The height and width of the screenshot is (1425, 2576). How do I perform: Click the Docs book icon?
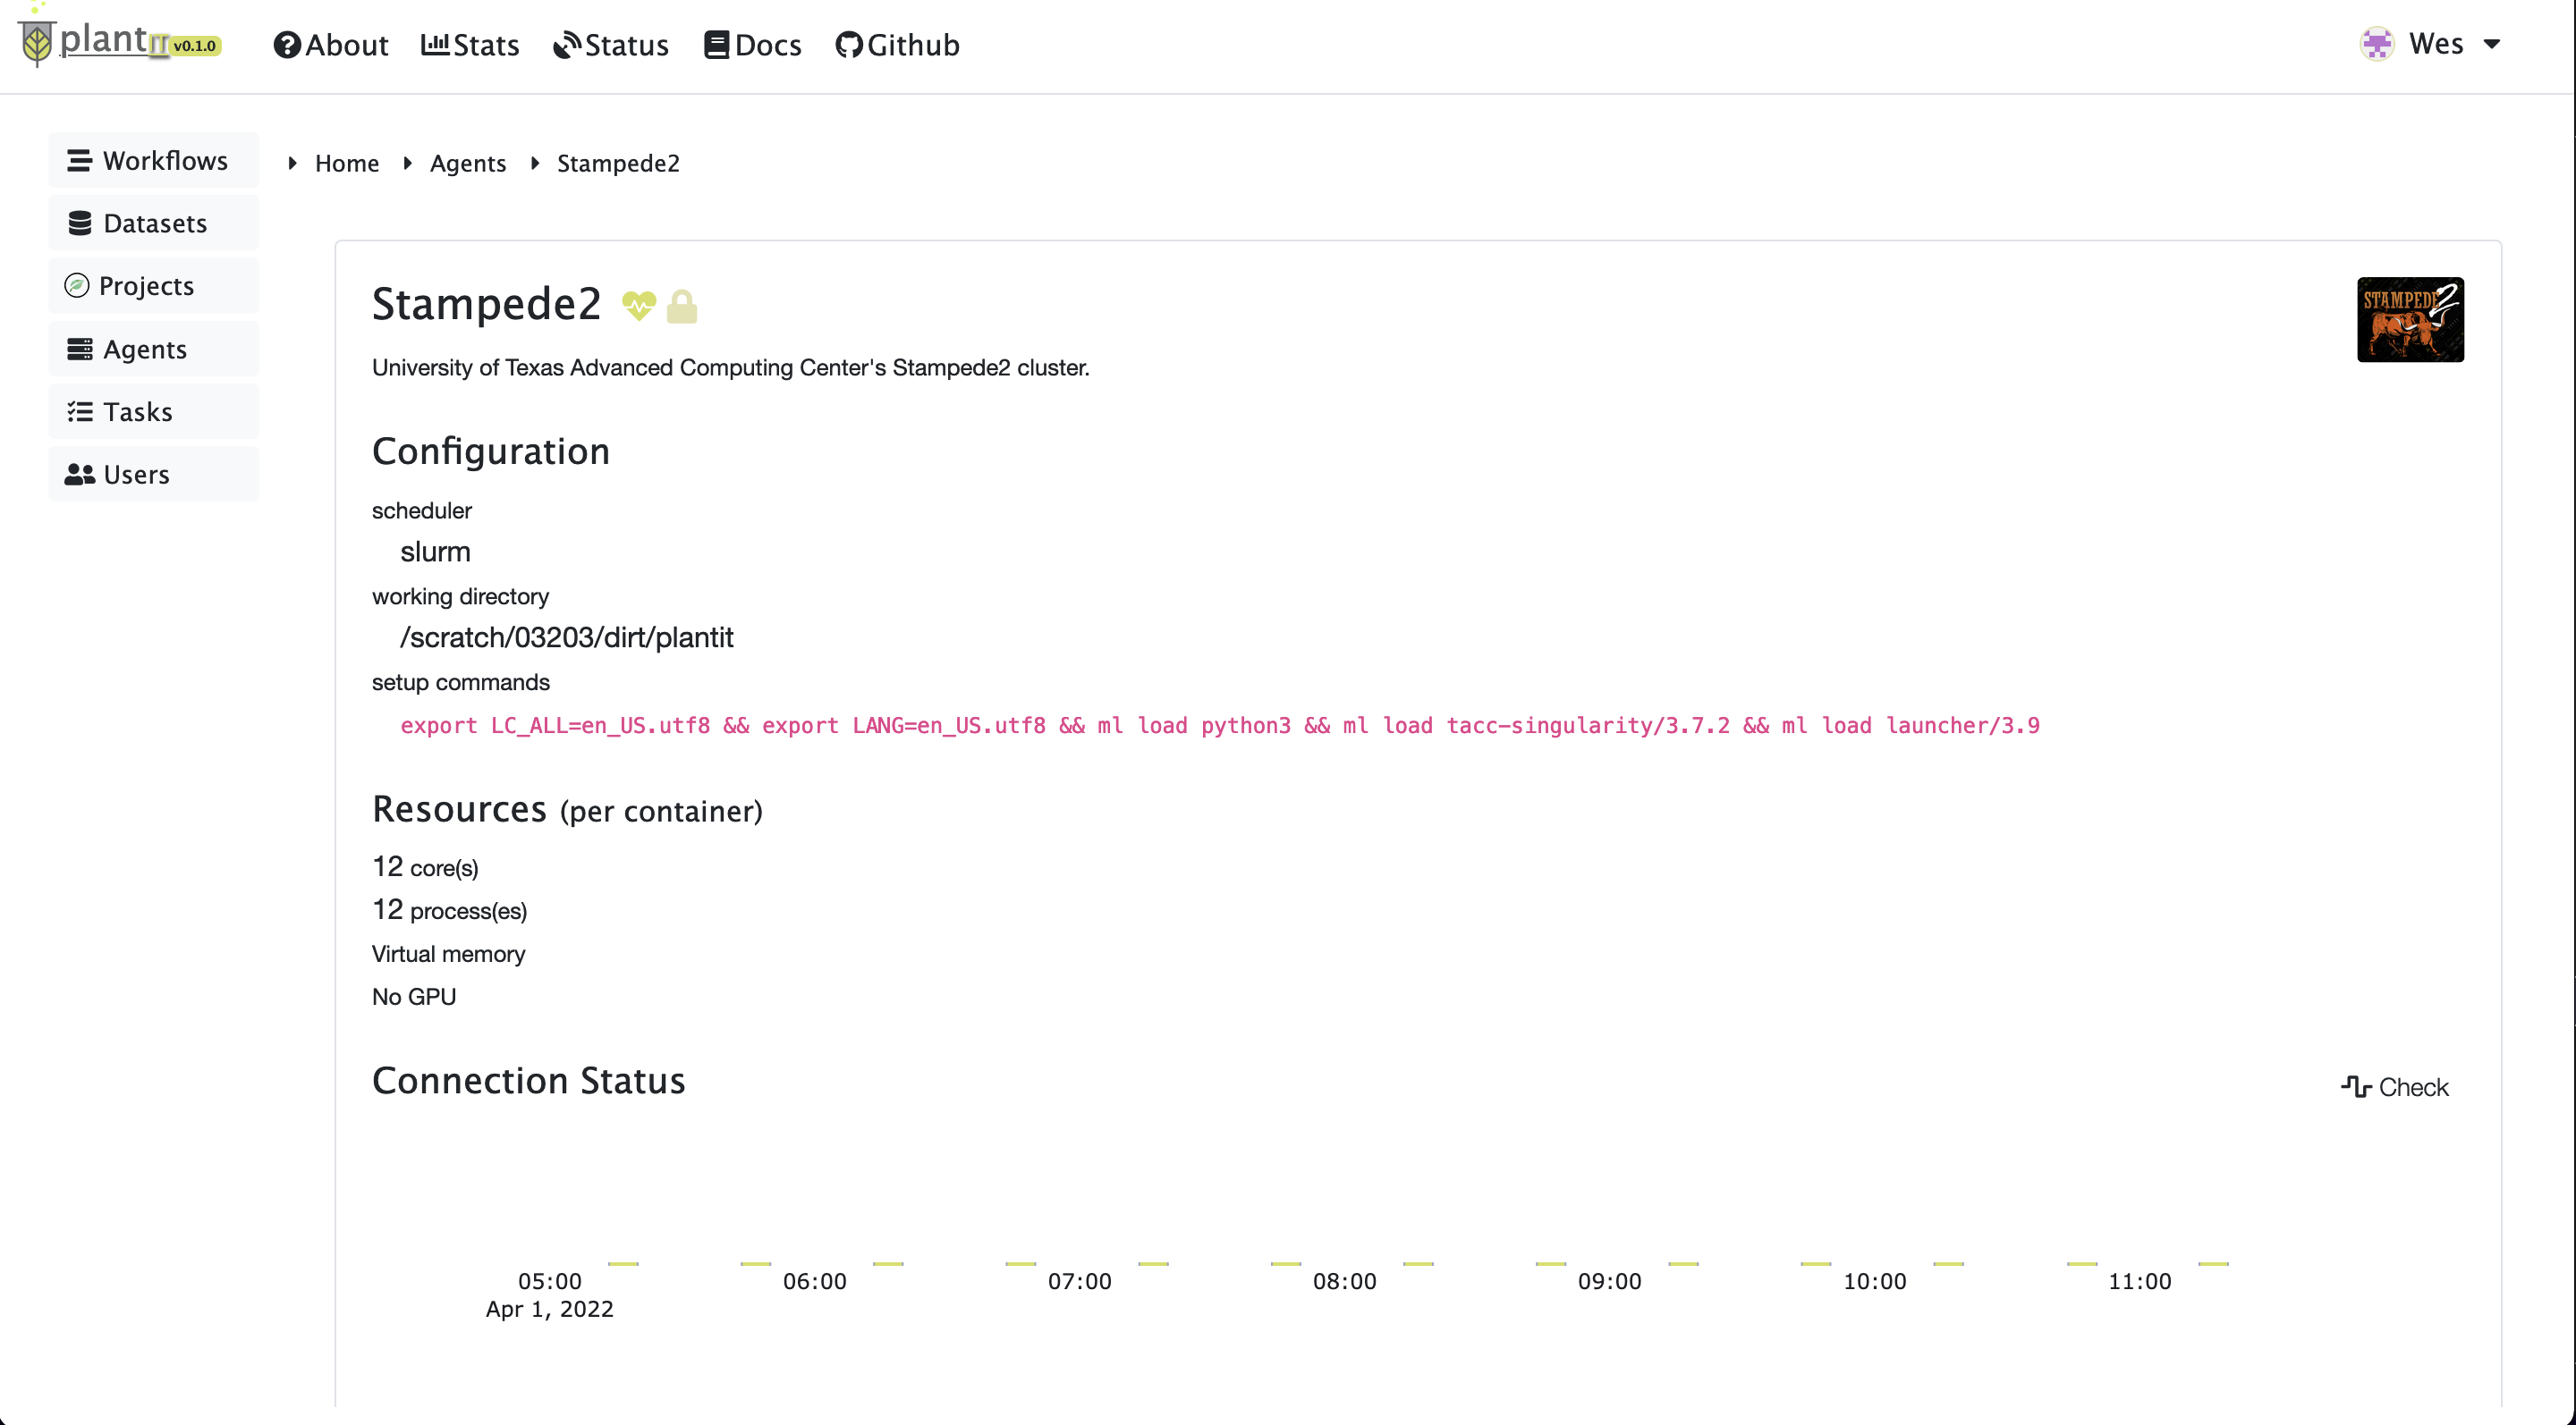716,46
